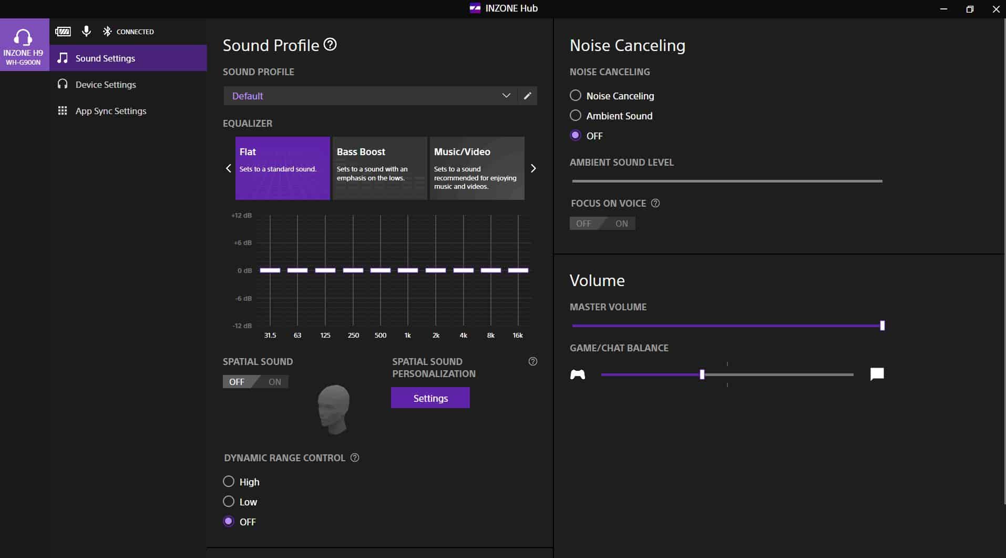Open Focus on Voice help icon

[x=655, y=204]
